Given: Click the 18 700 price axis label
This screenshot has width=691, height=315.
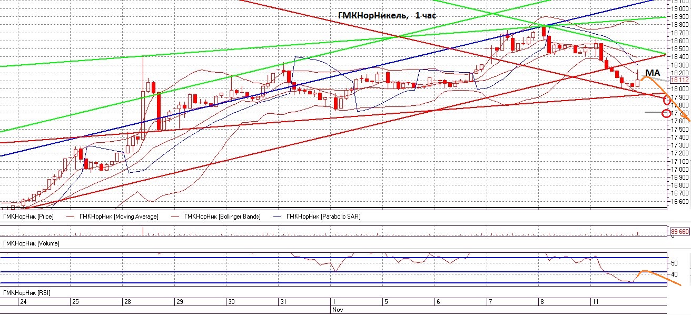Looking at the screenshot, I should 680,33.
